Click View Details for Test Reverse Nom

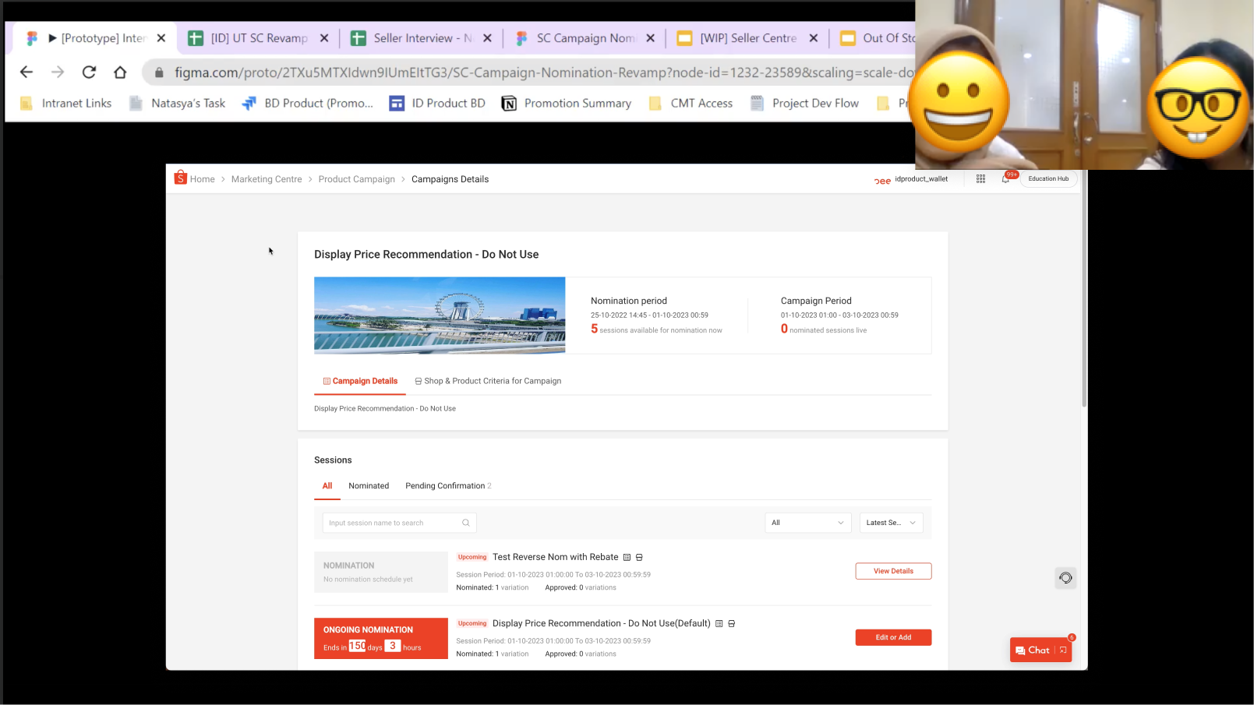pos(893,571)
